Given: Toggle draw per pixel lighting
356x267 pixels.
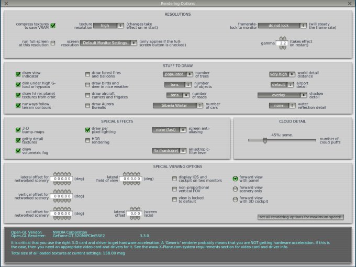Looking at the screenshot, I should (x=87, y=130).
